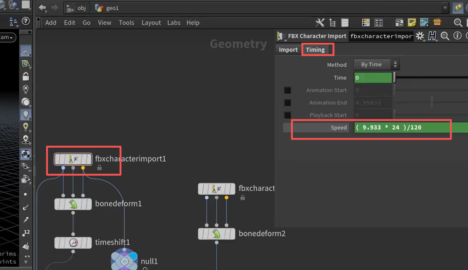Switch to the Import tab
468x270 pixels.
[x=288, y=50]
